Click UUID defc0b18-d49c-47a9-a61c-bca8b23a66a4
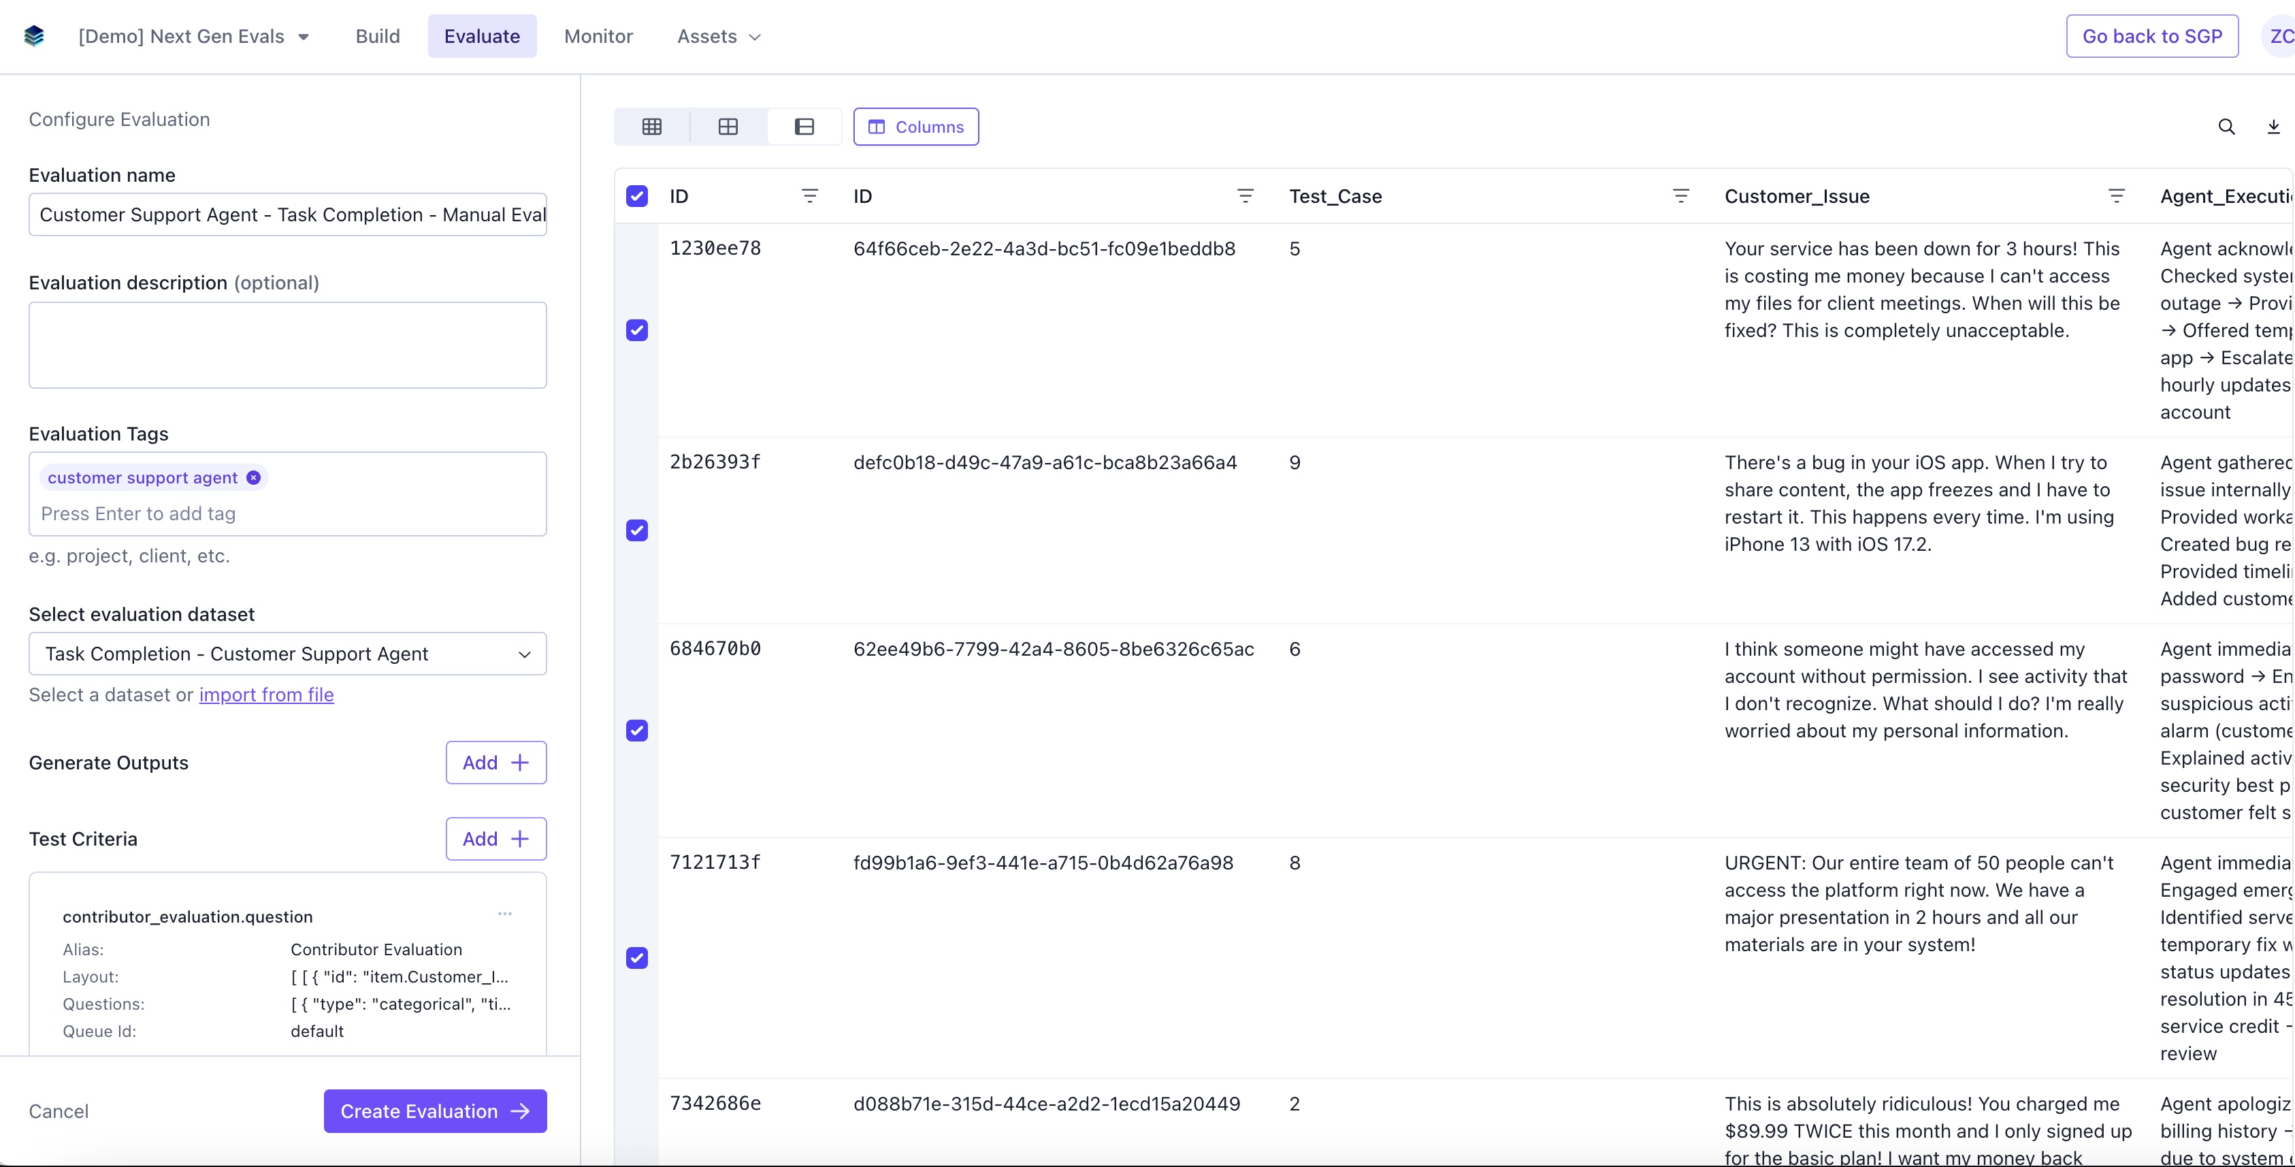 pyautogui.click(x=1045, y=463)
